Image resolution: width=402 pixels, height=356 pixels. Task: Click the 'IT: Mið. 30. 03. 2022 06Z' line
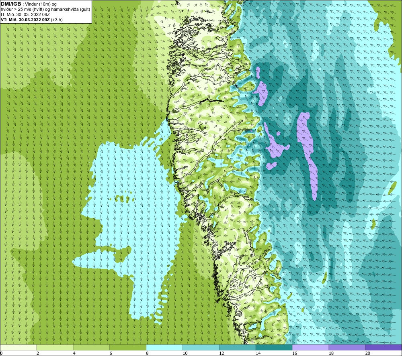[x=25, y=14]
